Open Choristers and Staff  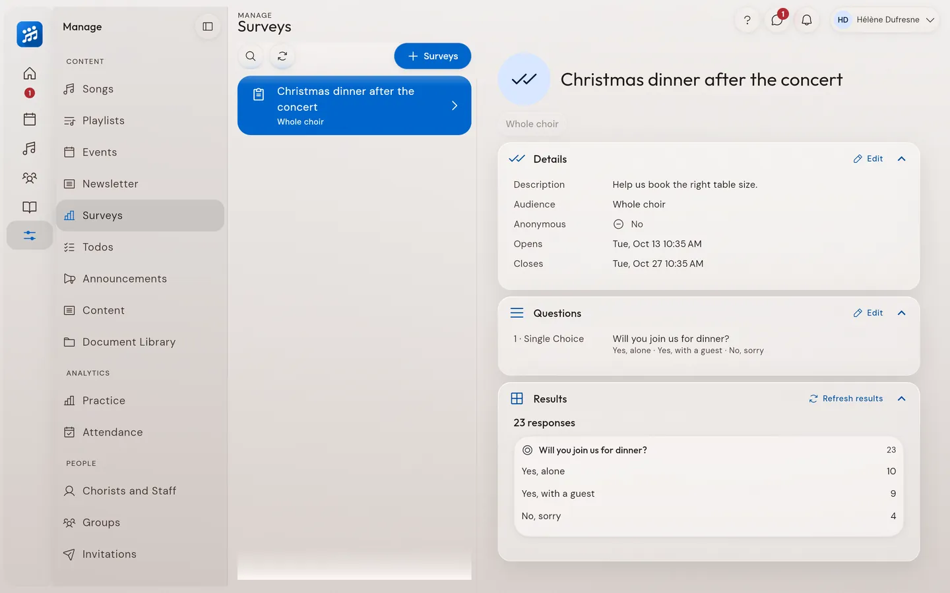click(140, 491)
